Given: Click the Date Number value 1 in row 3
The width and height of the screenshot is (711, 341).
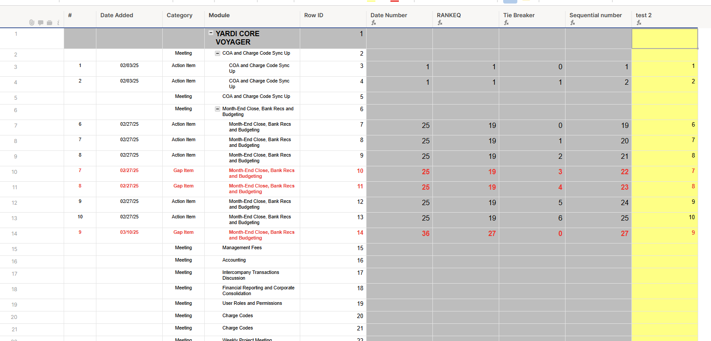Looking at the screenshot, I should point(428,67).
